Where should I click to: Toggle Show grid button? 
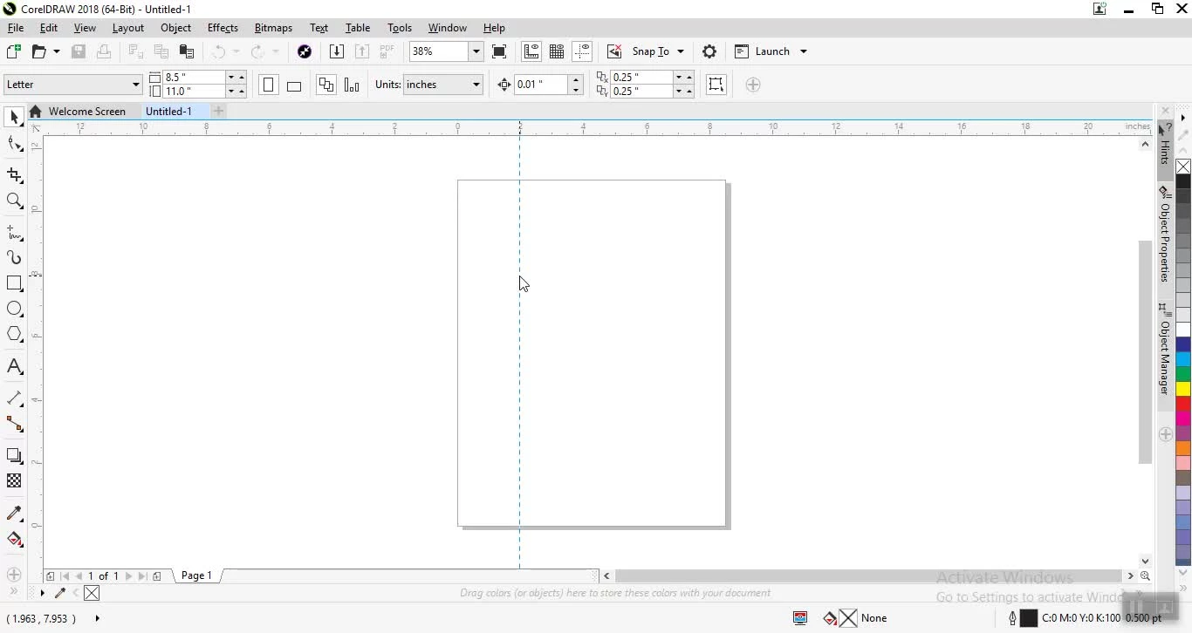tap(557, 51)
